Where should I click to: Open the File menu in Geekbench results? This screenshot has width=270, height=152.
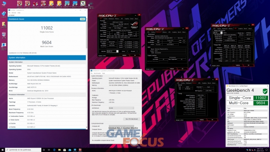click(9, 13)
